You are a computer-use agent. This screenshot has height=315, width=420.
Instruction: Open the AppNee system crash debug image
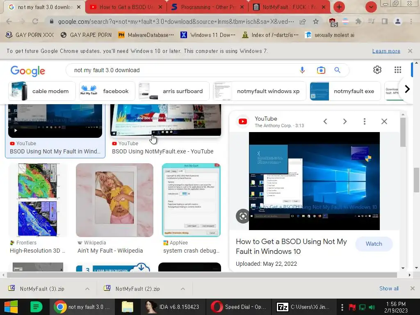pyautogui.click(x=191, y=200)
